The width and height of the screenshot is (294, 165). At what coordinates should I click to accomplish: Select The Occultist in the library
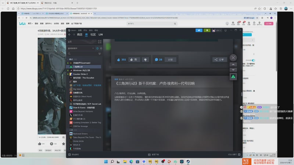point(84,78)
